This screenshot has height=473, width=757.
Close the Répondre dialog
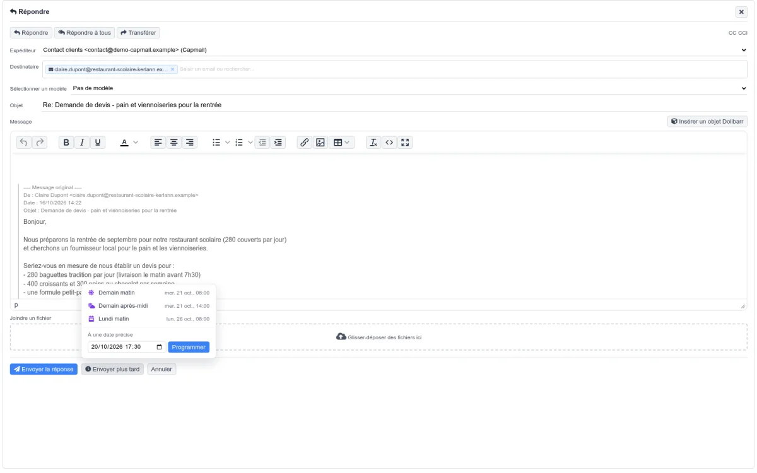[x=741, y=12]
